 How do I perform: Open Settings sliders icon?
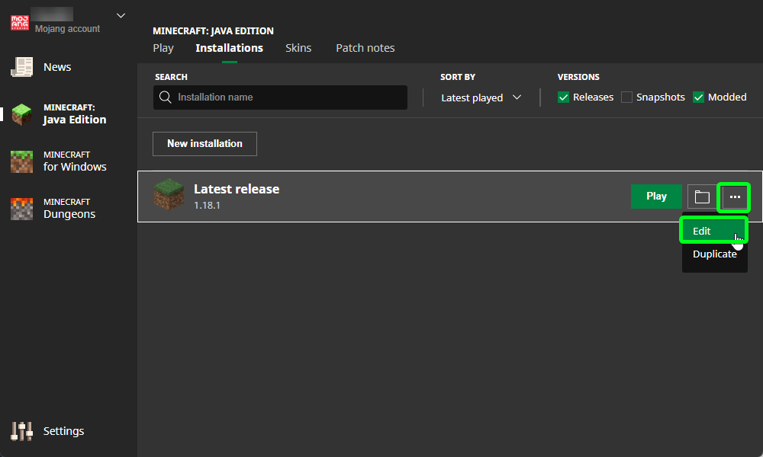(x=22, y=431)
